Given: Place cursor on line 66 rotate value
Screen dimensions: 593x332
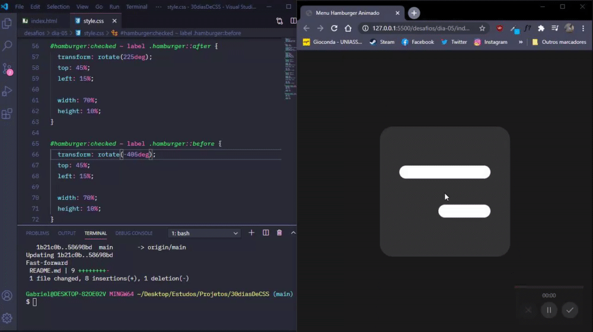Looking at the screenshot, I should coord(136,154).
